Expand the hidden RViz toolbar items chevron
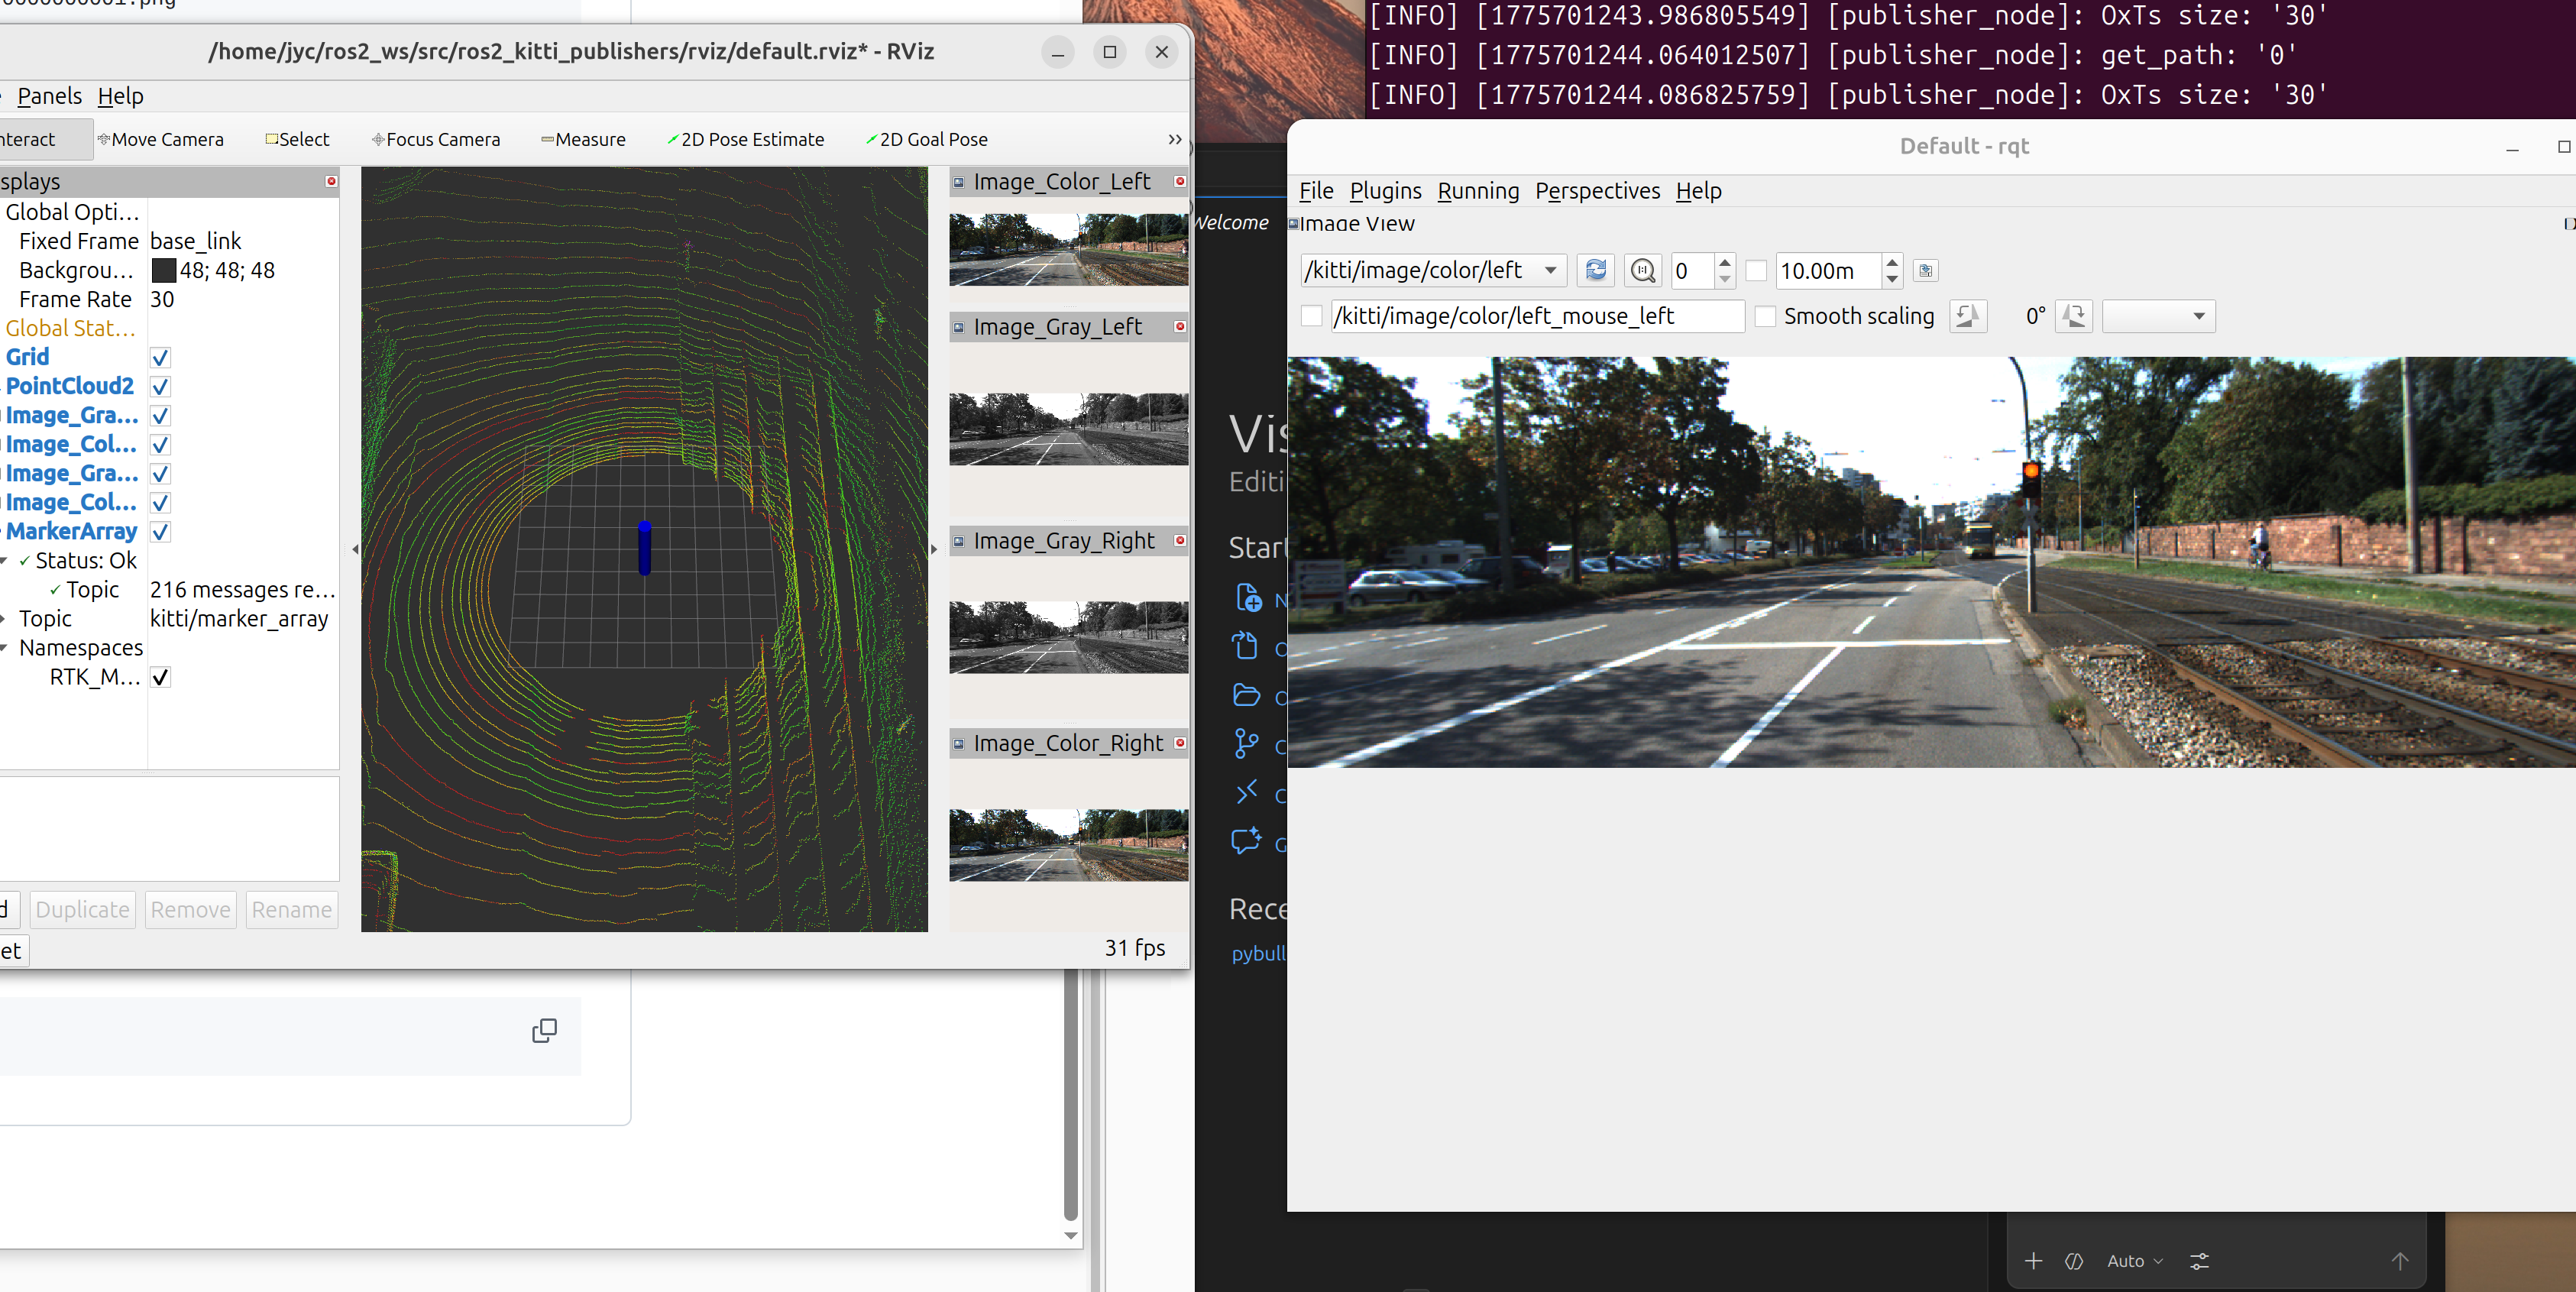This screenshot has height=1292, width=2576. pyautogui.click(x=1175, y=139)
